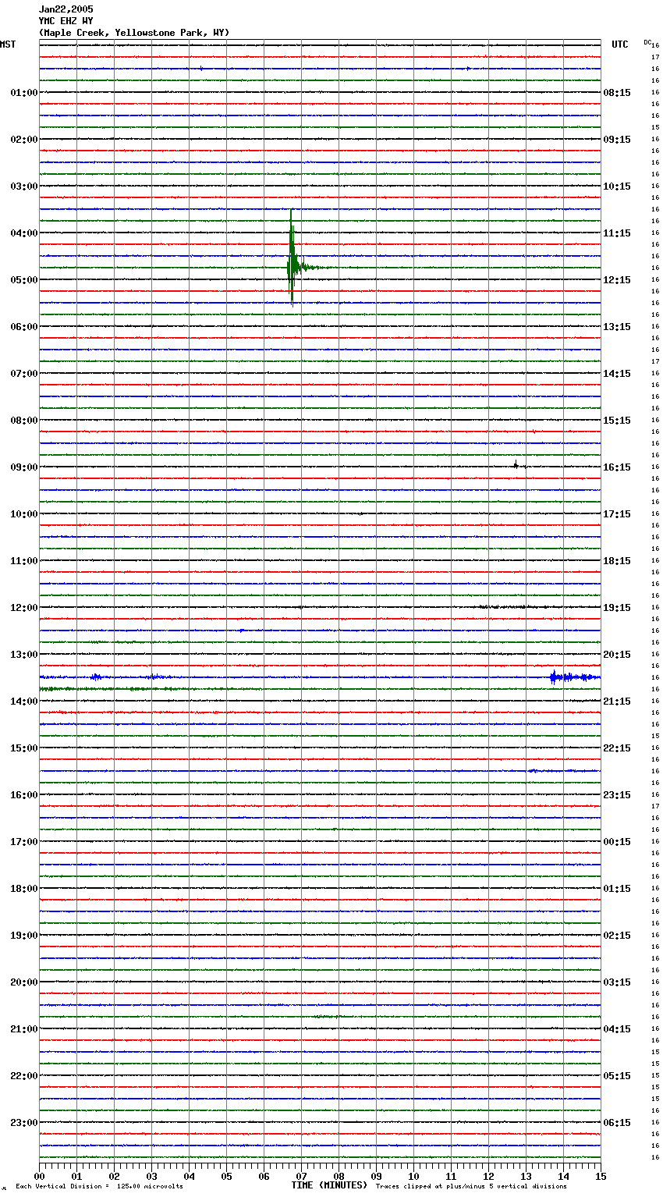Click the 09:15 UTC time label
663x1197 pixels.
(617, 140)
